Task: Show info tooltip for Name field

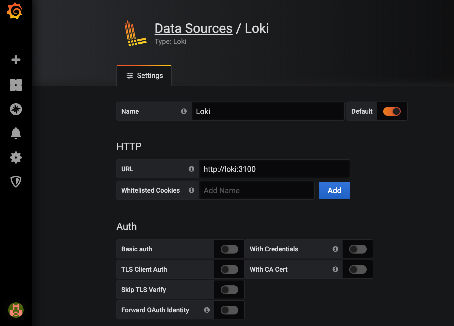Action: click(184, 111)
